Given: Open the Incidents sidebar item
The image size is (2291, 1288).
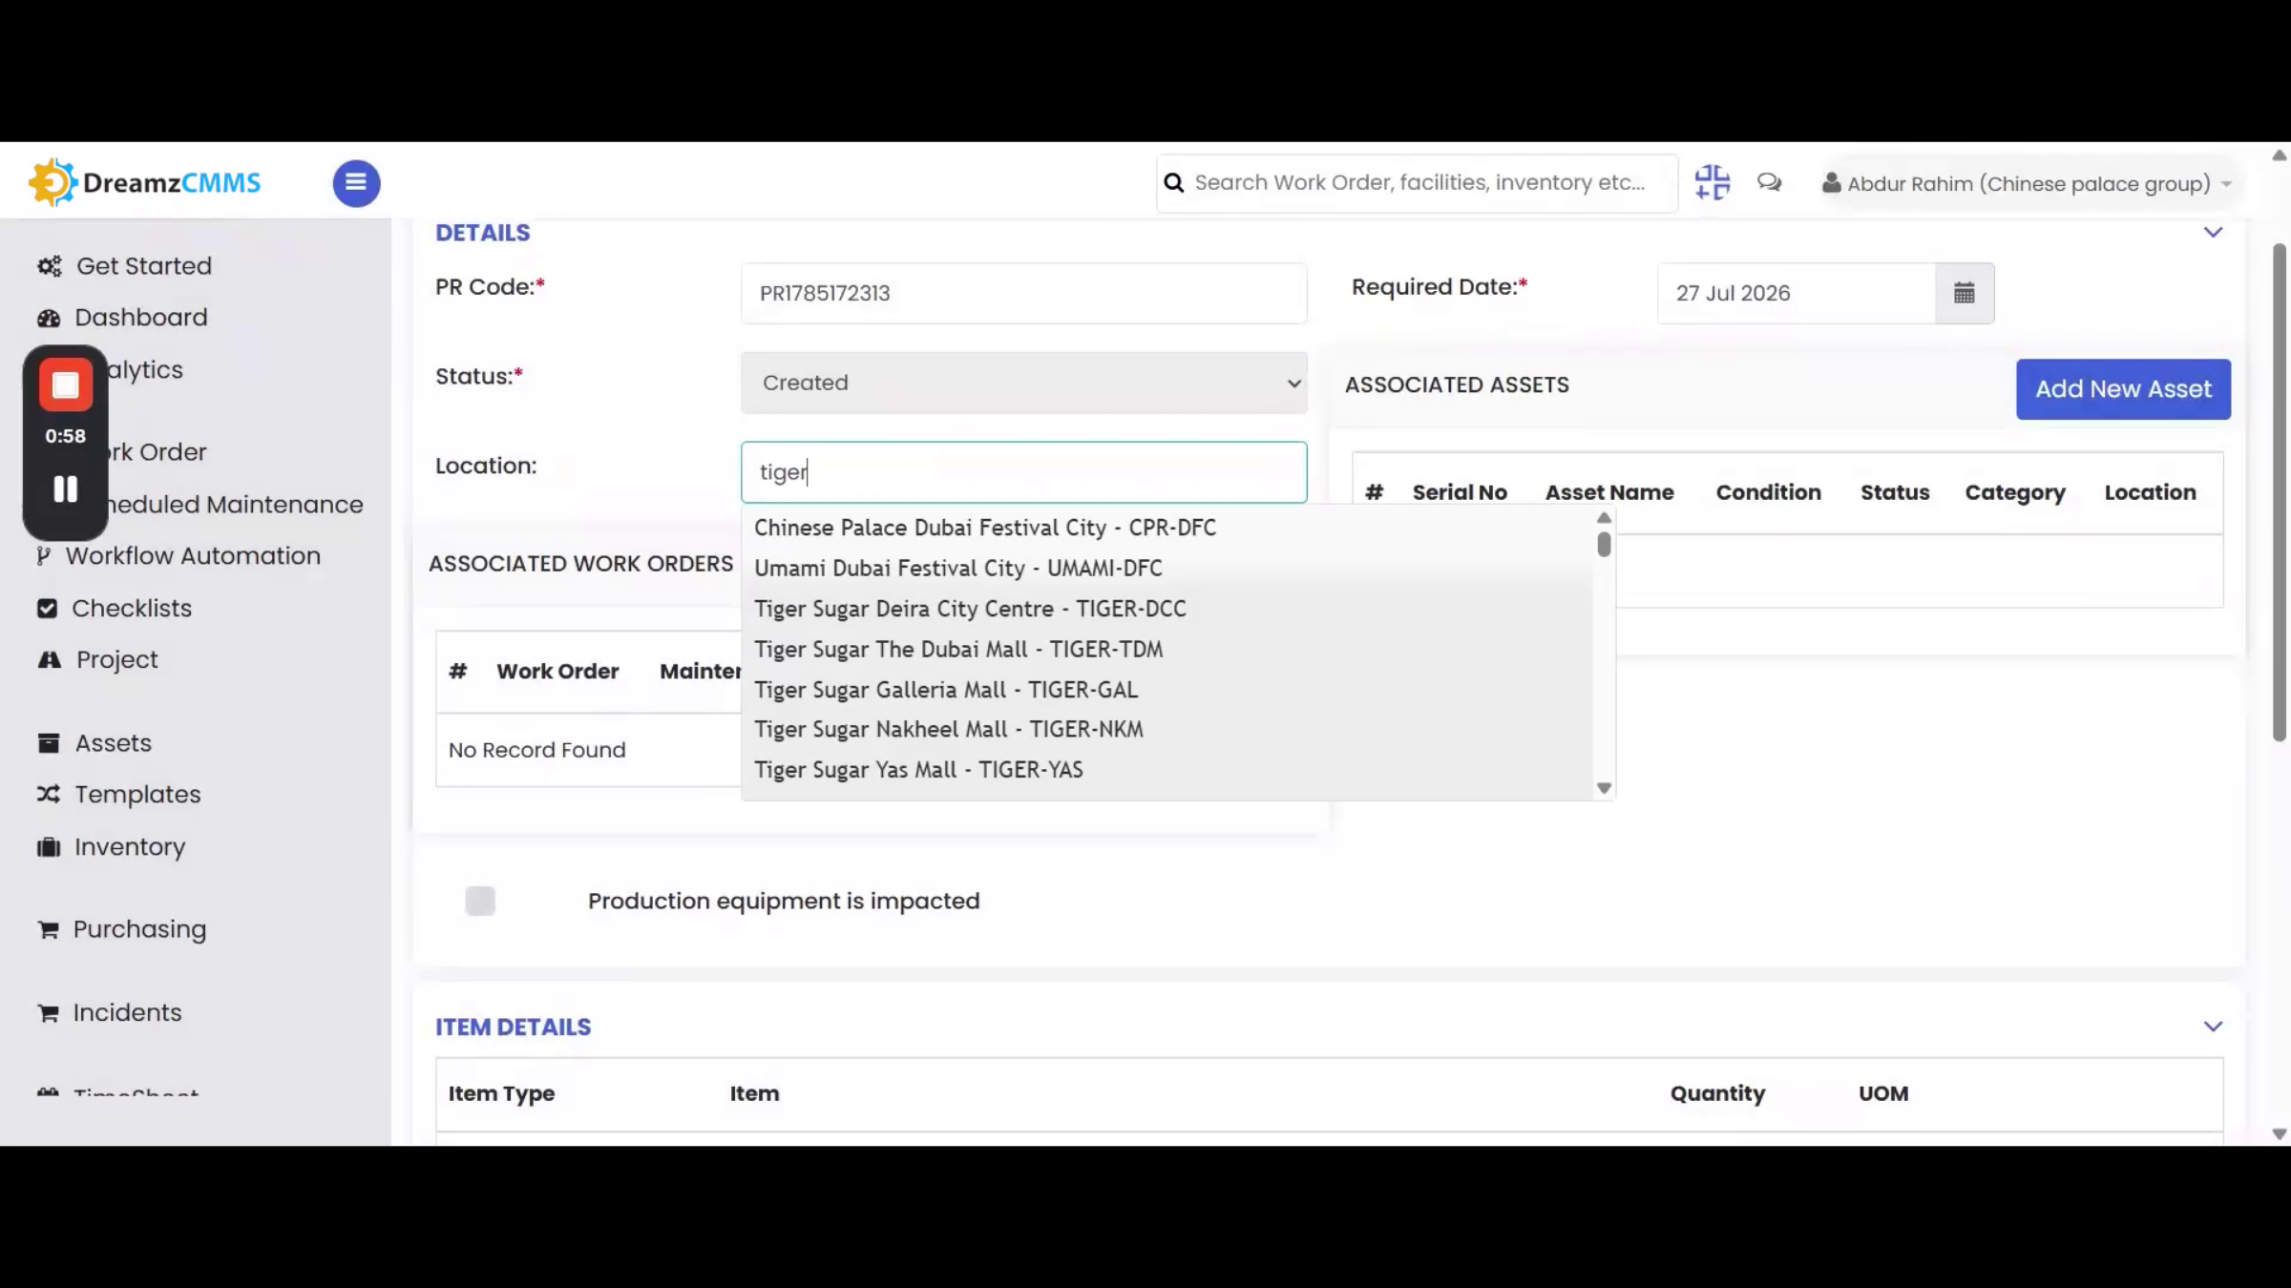Looking at the screenshot, I should [127, 1013].
